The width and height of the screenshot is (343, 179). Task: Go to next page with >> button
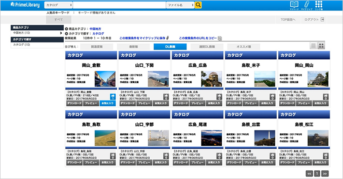325,174
